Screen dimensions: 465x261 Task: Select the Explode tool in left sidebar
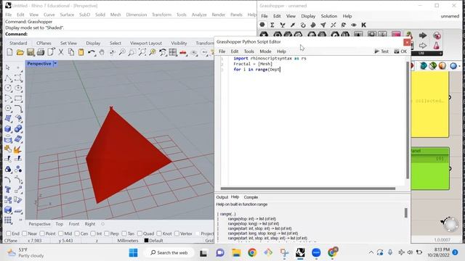point(17,150)
